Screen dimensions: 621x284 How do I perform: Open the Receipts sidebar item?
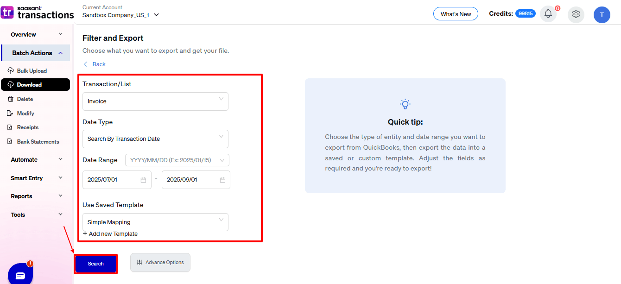(27, 127)
